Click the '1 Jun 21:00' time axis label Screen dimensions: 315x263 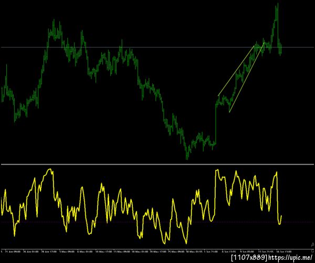(x=212, y=252)
